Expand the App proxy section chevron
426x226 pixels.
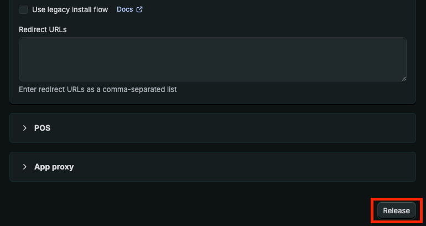pos(24,167)
